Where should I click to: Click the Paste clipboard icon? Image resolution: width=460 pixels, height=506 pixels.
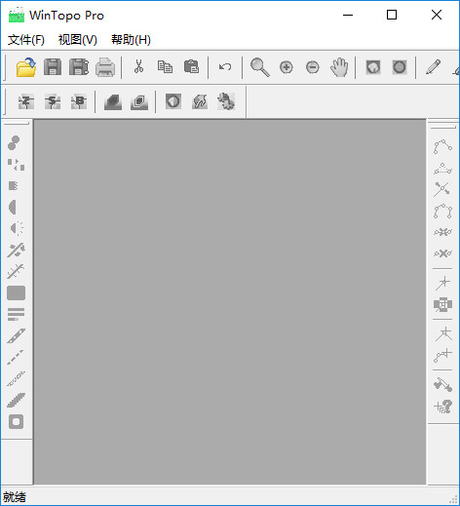click(191, 66)
